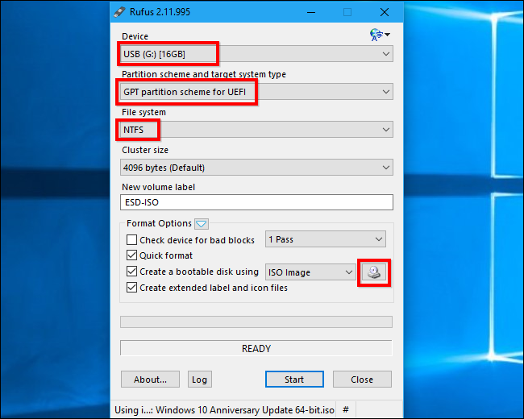
Task: Toggle Create a bootable disk using
Action: [x=132, y=272]
